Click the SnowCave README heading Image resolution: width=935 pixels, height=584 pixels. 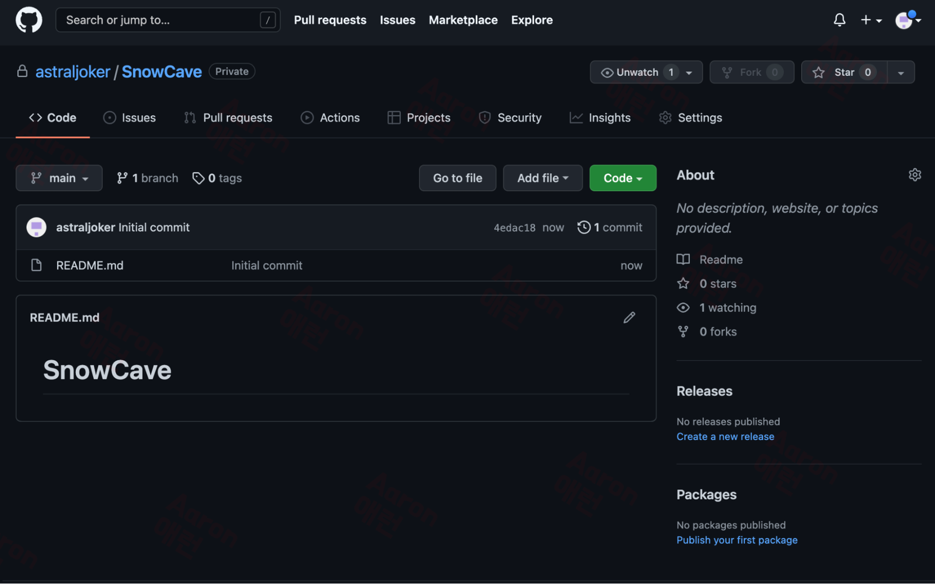107,370
